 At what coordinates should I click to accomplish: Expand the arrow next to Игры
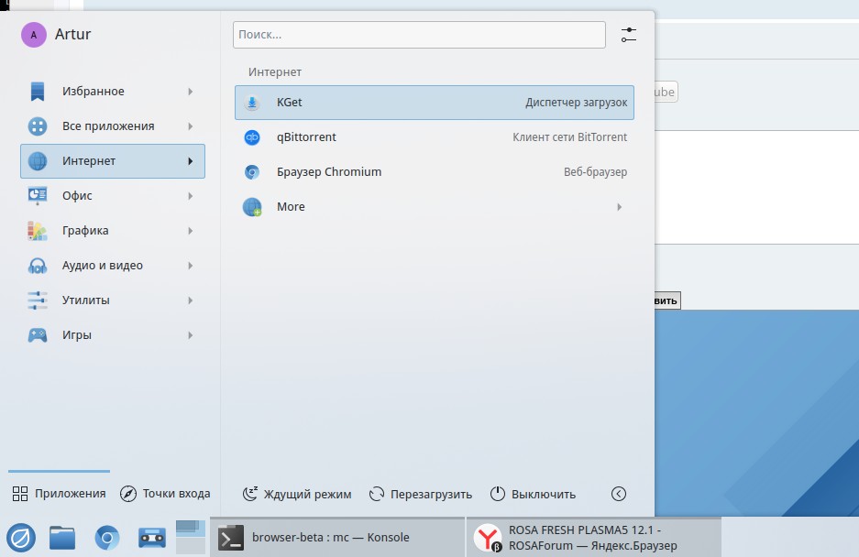pos(190,335)
